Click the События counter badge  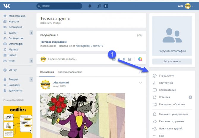tap(190, 97)
